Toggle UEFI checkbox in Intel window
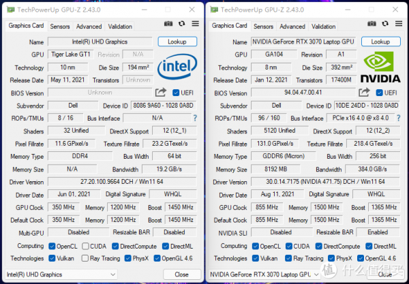 tap(176, 93)
